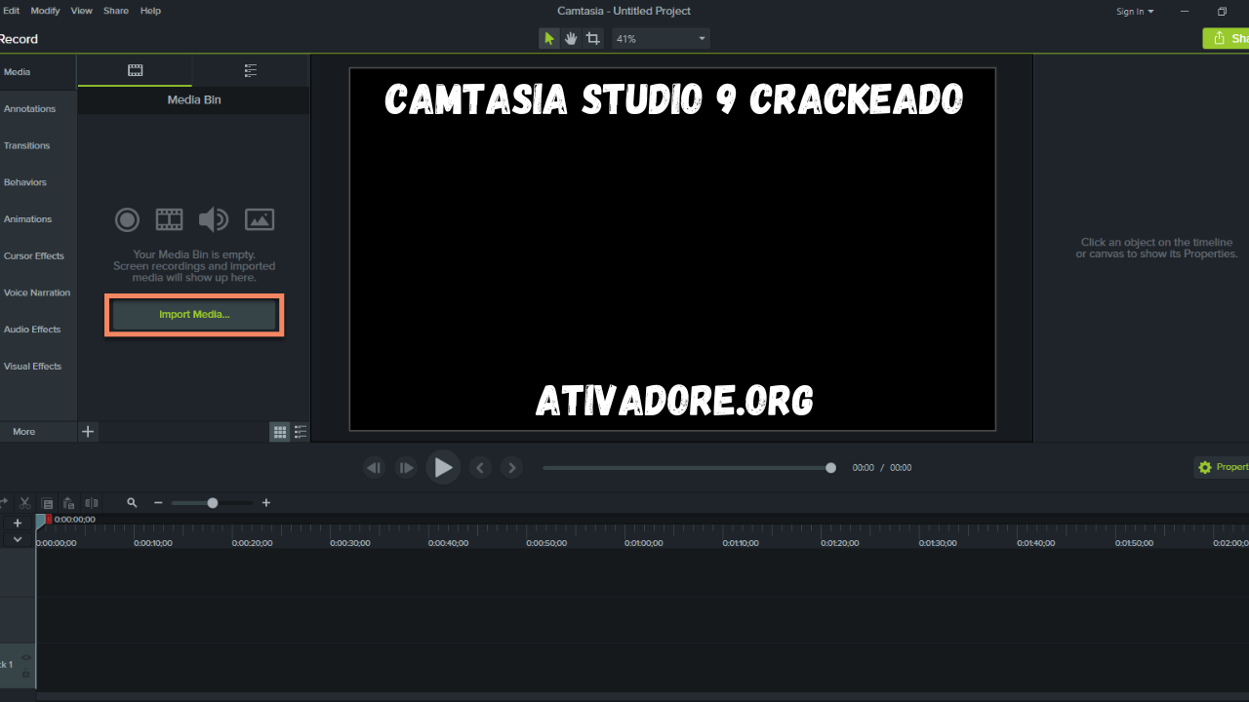
Task: Click the plus button next to More
Action: point(88,431)
